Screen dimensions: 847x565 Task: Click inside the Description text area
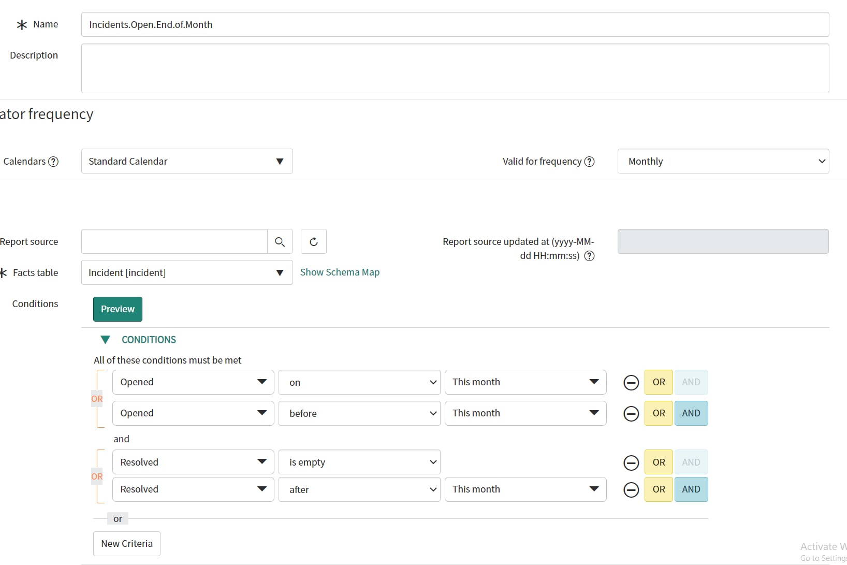[455, 68]
